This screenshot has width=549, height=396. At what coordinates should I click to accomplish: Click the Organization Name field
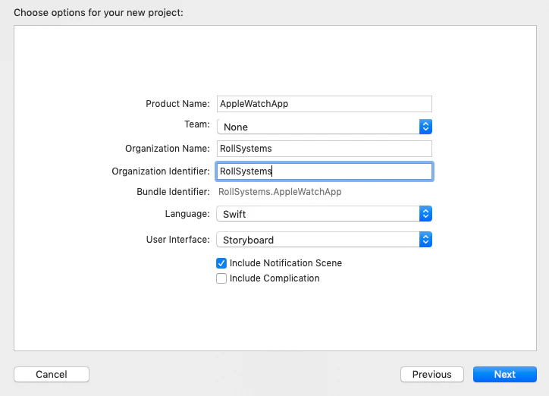click(x=325, y=149)
